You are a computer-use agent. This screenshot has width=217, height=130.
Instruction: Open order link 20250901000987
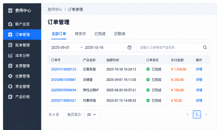click(64, 80)
